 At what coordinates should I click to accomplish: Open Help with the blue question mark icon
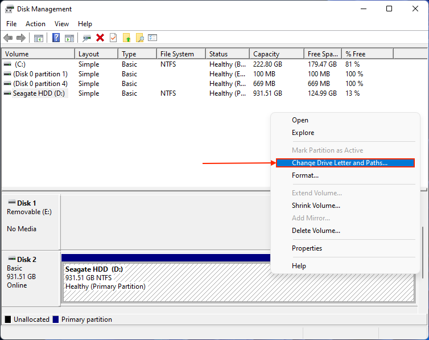pos(56,38)
